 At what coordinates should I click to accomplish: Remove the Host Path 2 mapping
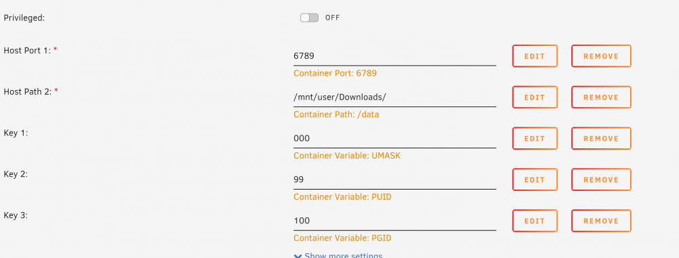601,98
